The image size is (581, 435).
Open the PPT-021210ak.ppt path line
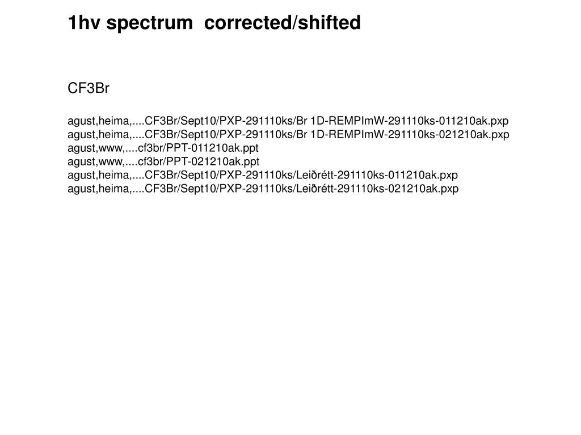coord(163,161)
